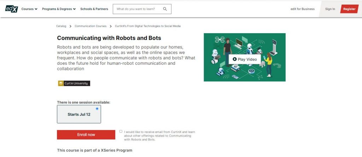The height and width of the screenshot is (157, 362).
Task: Click the Enroll now button
Action: (x=86, y=135)
